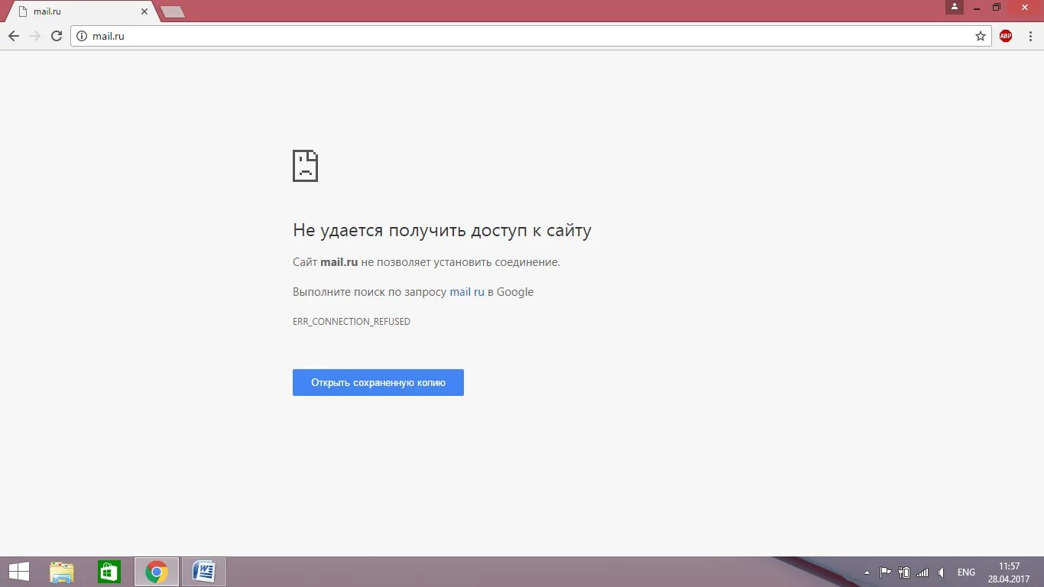Open the Chrome user profile button
Image resolution: width=1044 pixels, height=587 pixels.
coord(955,7)
